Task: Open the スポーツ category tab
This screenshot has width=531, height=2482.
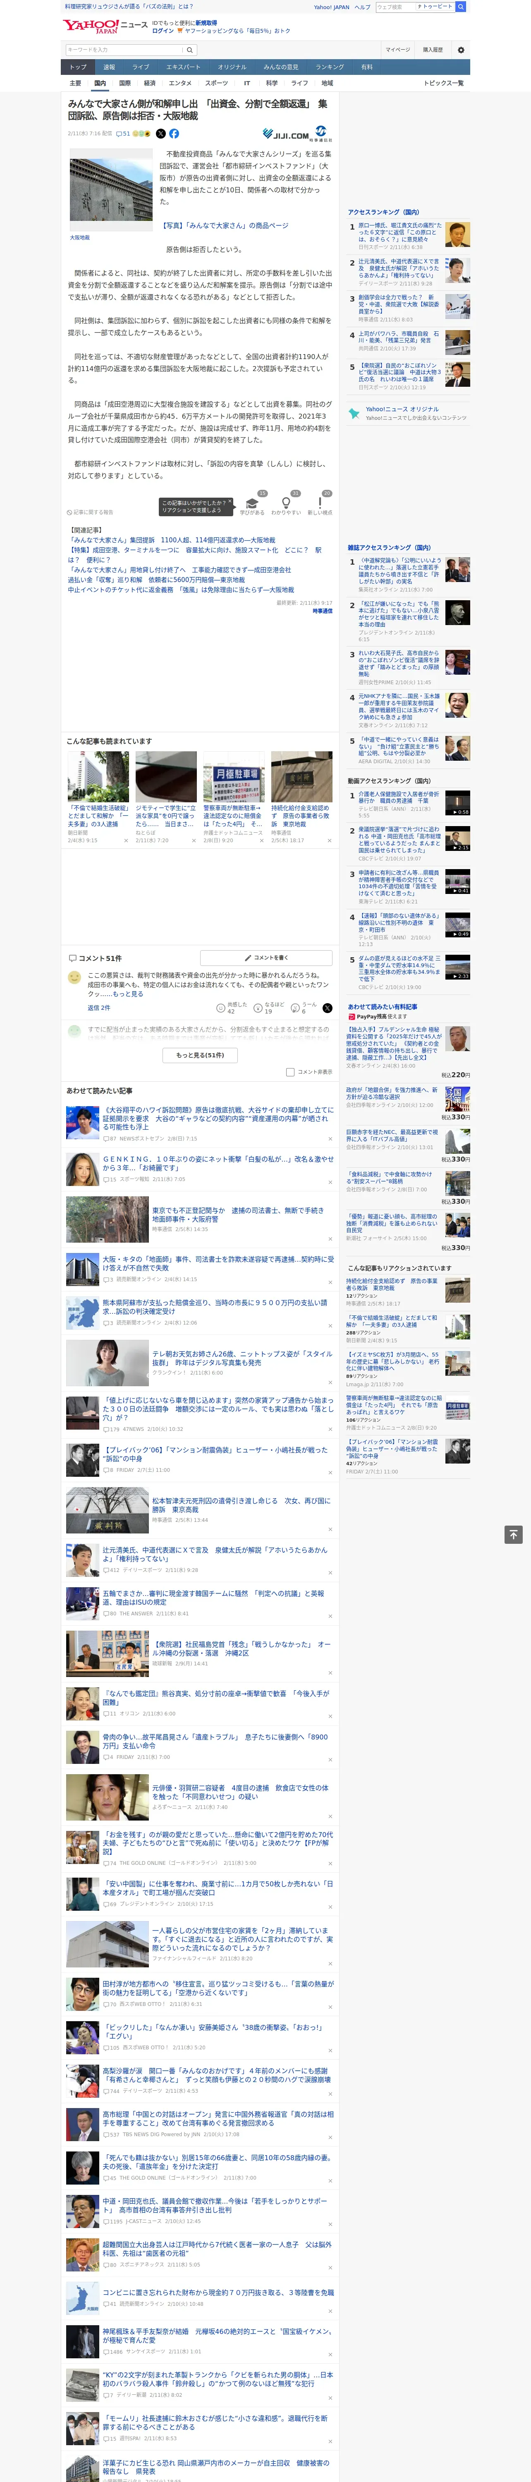Action: [216, 83]
